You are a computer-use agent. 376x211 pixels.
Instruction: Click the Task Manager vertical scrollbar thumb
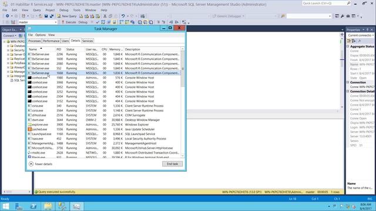click(183, 69)
